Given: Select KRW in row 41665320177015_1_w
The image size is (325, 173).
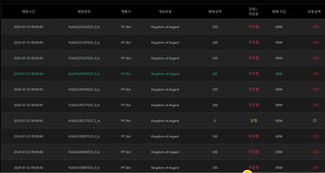Looking at the screenshot, I should point(279,121).
